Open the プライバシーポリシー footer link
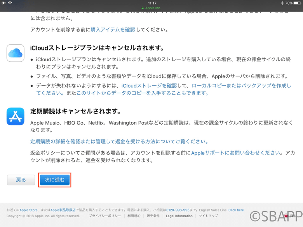Viewport: 303px width, 227px height. tap(105, 216)
